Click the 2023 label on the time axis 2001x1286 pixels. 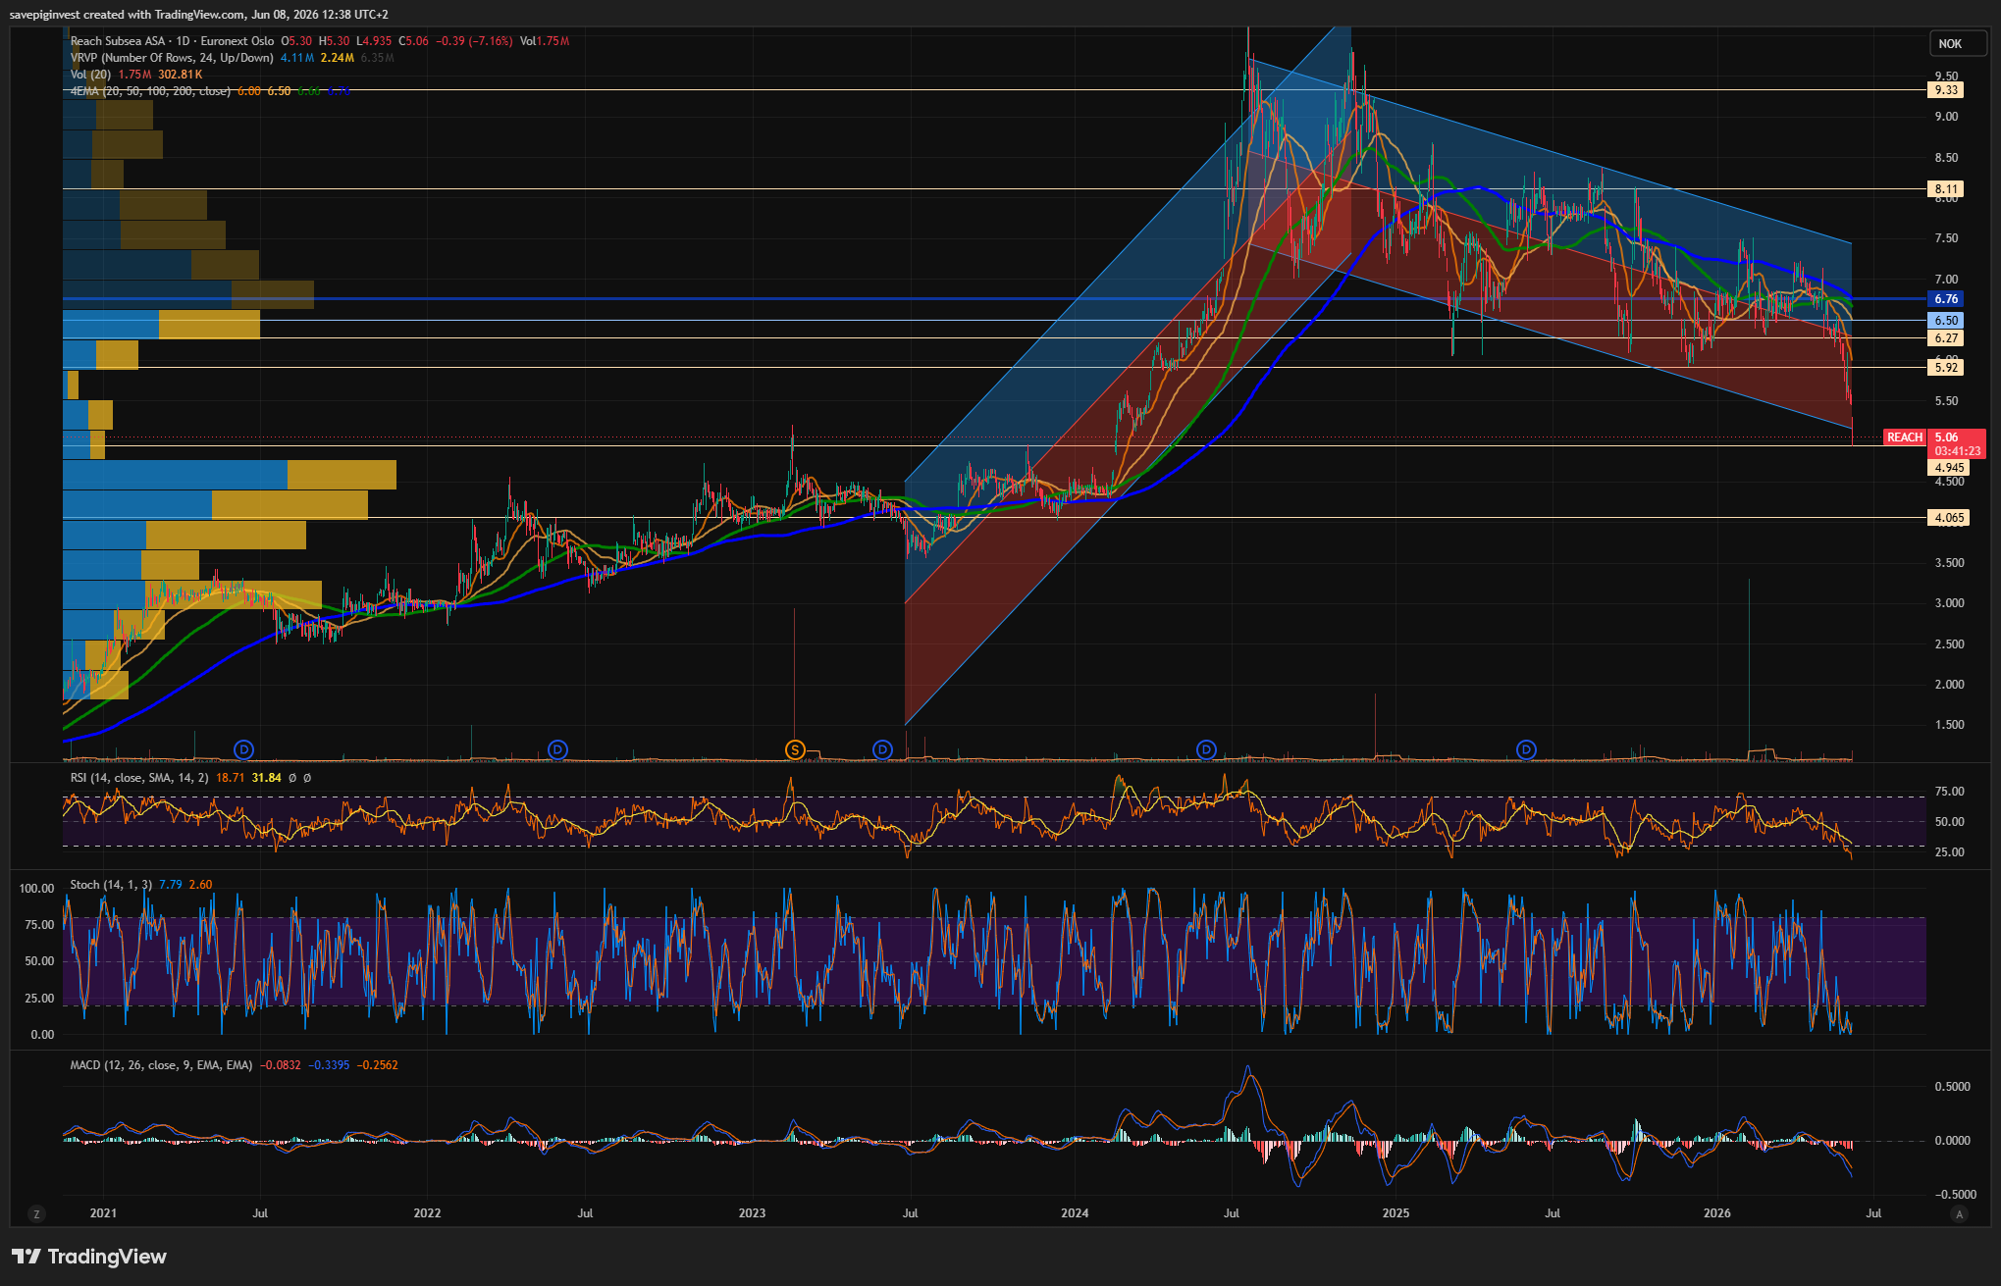[x=752, y=1213]
